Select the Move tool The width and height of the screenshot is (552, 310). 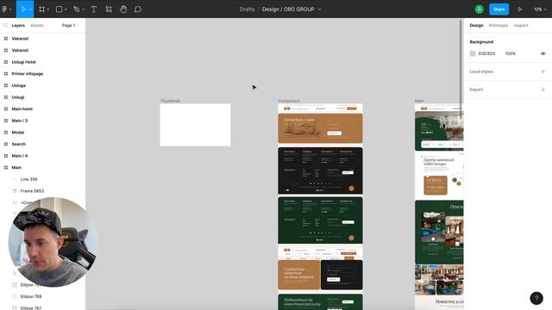pyautogui.click(x=23, y=9)
